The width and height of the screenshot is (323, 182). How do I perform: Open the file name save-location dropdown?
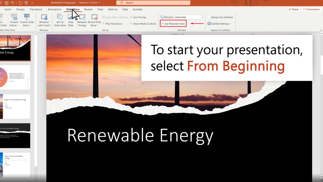tap(99, 3)
